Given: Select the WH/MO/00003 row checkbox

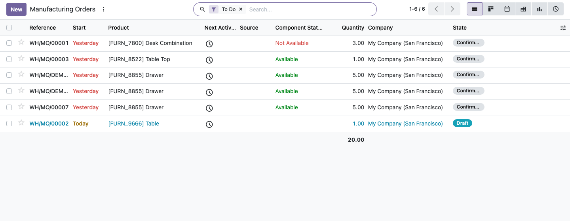Looking at the screenshot, I should point(9,59).
